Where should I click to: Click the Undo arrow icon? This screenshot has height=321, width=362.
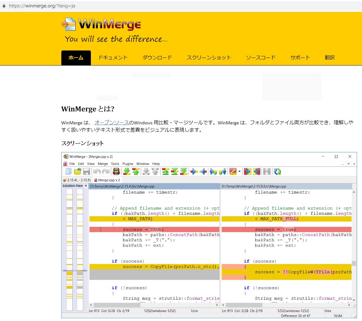(x=97, y=171)
